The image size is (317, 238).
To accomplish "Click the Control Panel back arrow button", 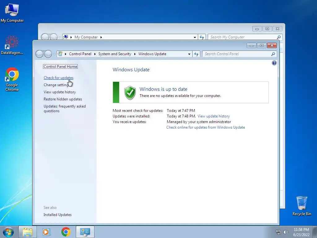I will tap(39, 54).
